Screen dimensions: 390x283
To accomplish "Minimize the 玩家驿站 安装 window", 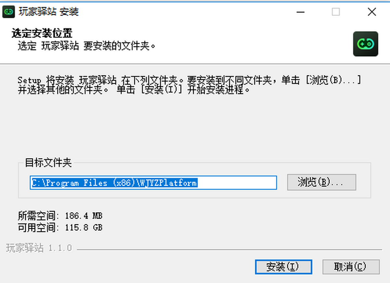I will [301, 12].
